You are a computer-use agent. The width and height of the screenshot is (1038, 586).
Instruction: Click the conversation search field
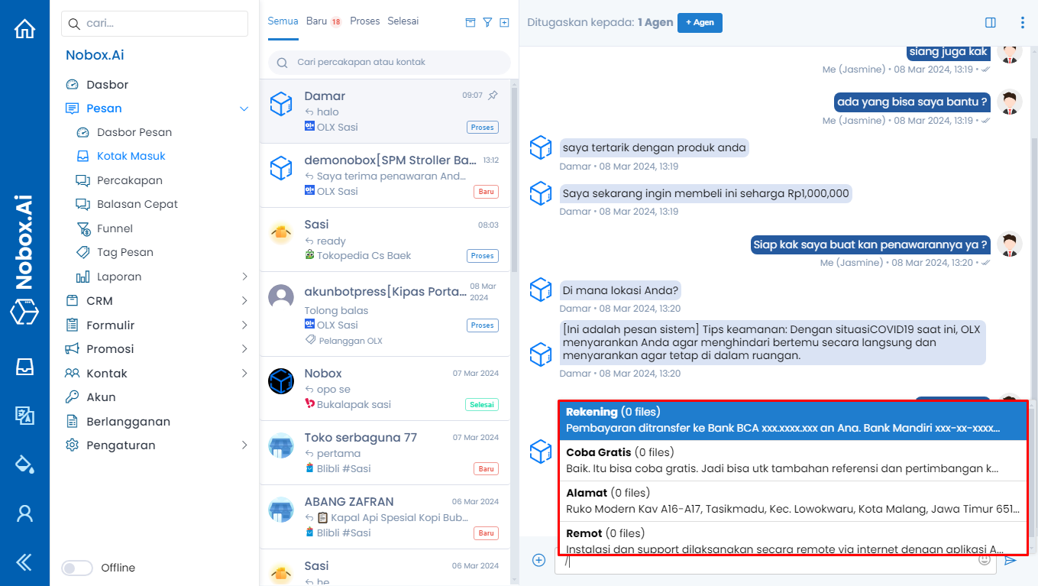pyautogui.click(x=390, y=62)
